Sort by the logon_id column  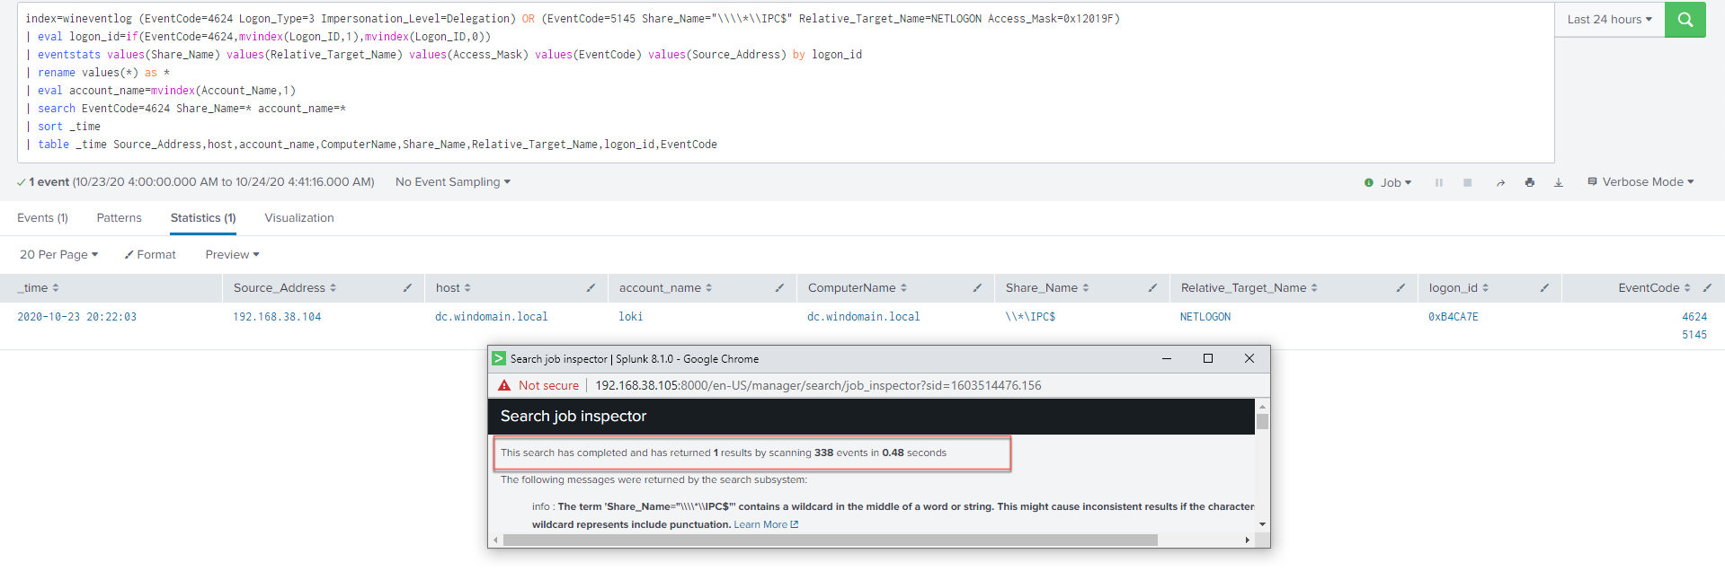point(1459,287)
